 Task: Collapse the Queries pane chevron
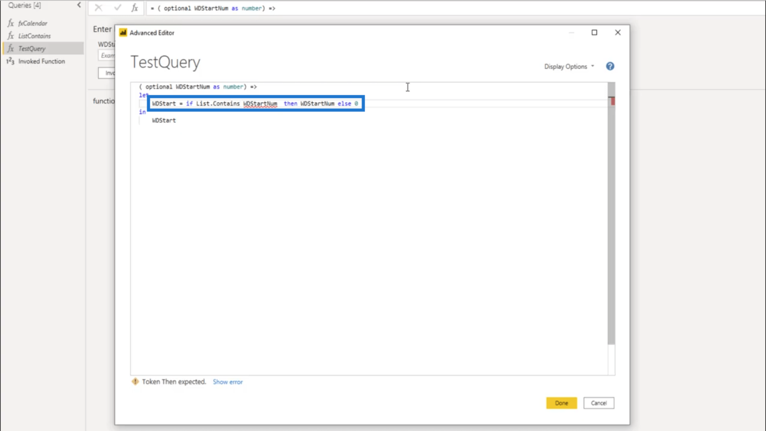click(x=79, y=5)
